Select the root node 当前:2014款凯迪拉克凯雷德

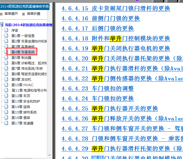pyautogui.click(x=28, y=25)
